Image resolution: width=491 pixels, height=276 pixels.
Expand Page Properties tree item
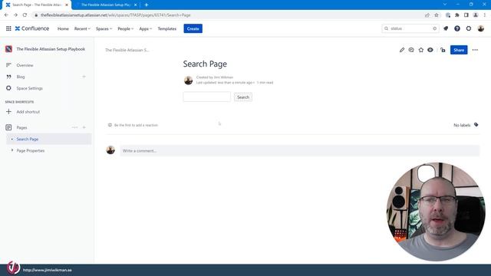(x=12, y=150)
